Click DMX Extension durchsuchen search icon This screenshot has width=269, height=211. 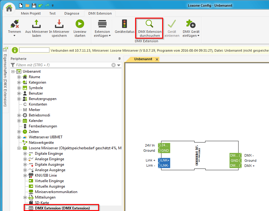(149, 24)
